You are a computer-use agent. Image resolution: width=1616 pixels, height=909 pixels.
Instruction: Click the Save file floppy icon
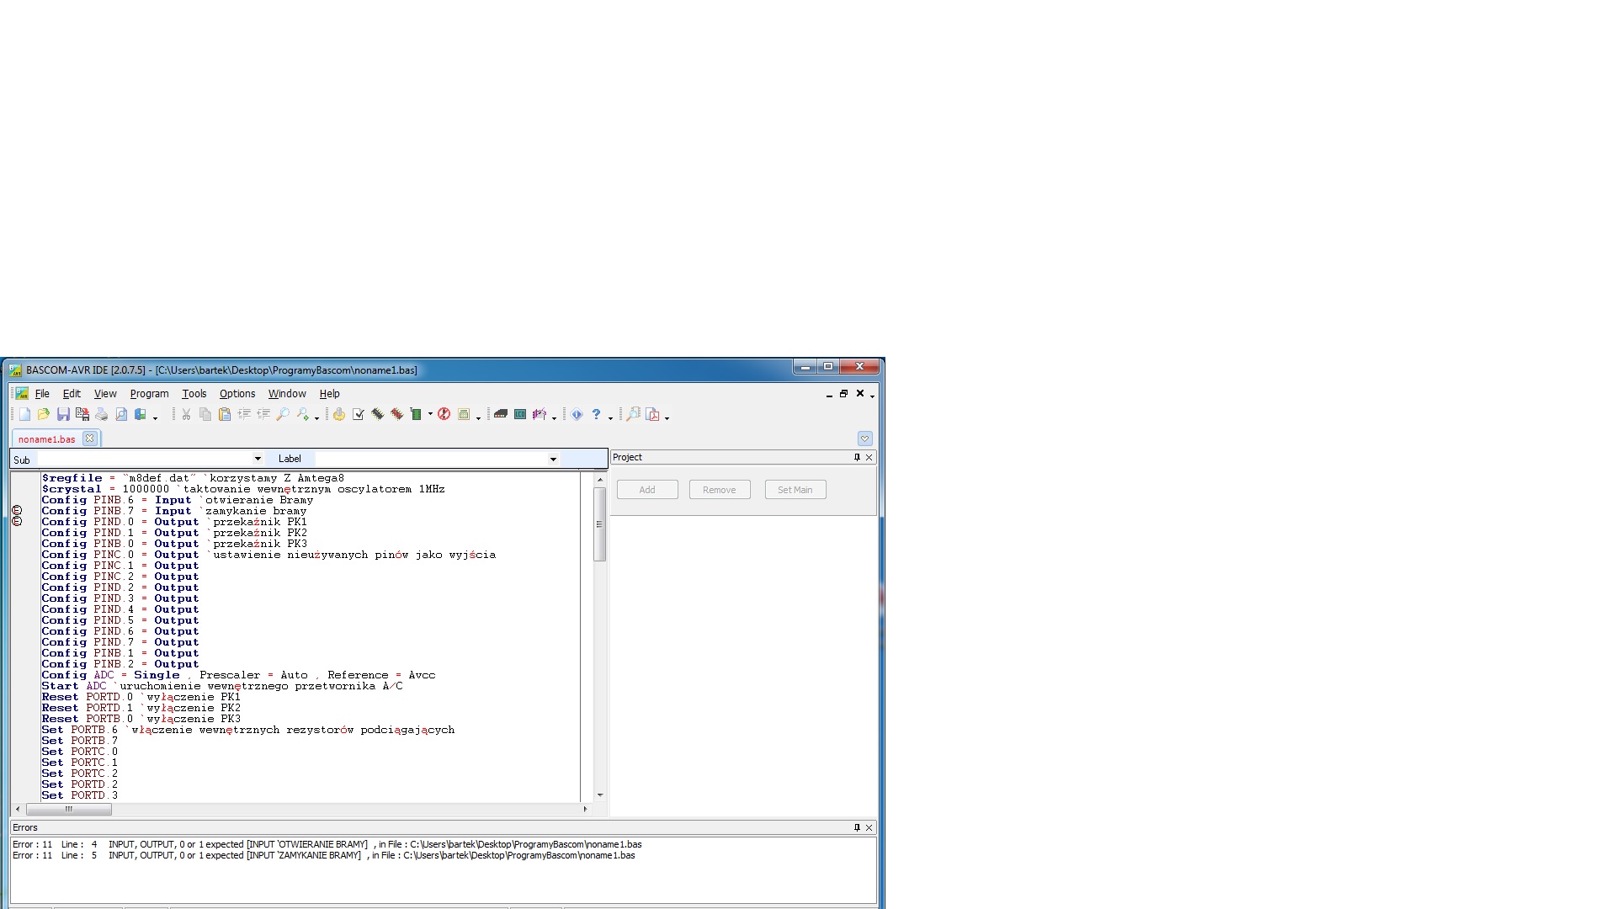click(x=63, y=414)
